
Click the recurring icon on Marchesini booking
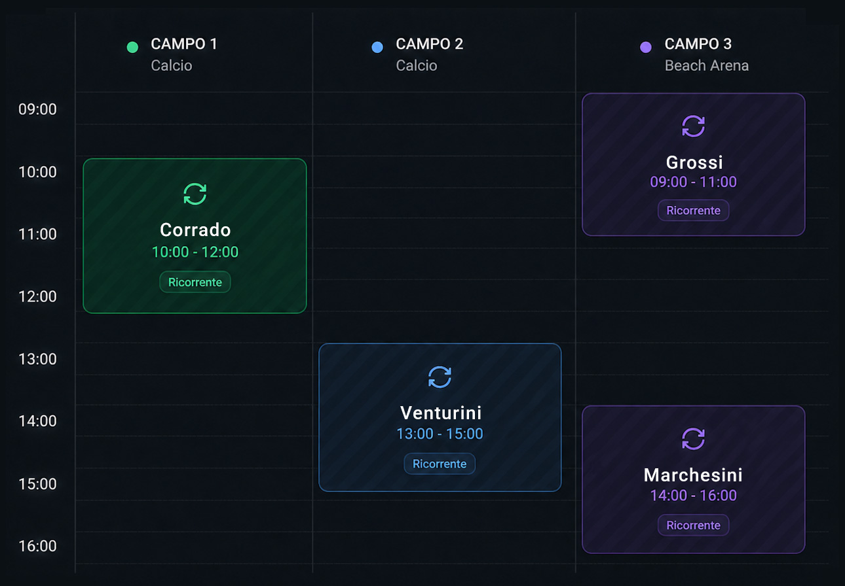tap(694, 438)
